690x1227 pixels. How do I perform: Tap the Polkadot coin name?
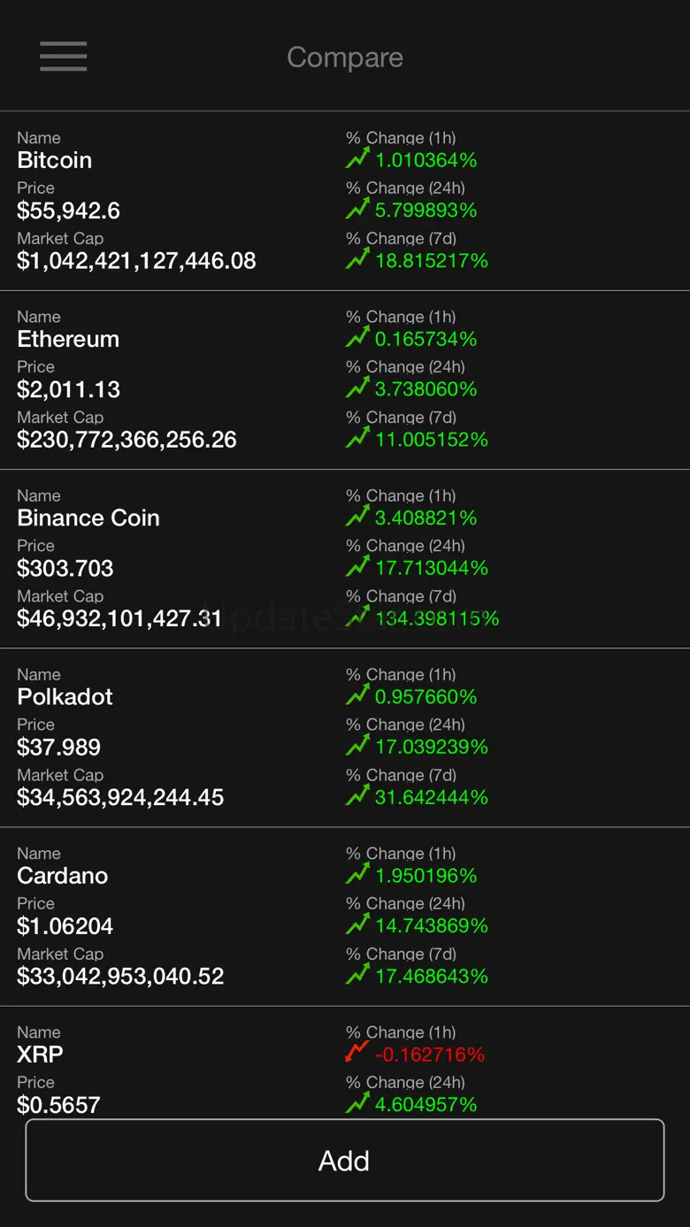click(65, 696)
